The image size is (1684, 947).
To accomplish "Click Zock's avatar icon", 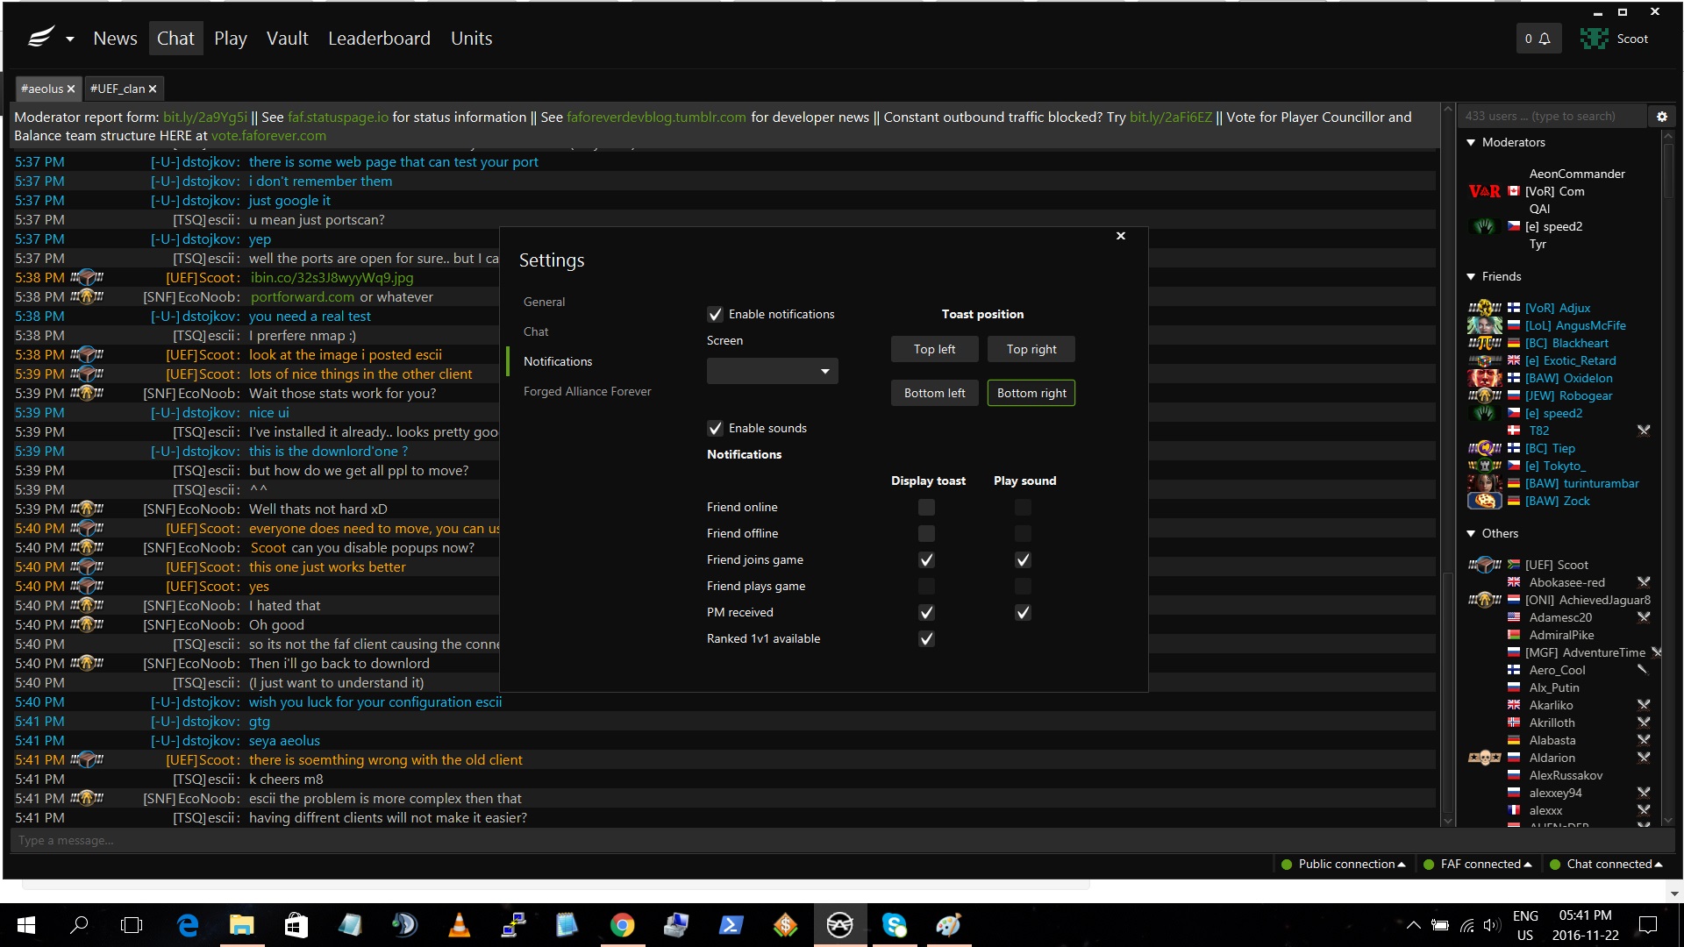I will point(1484,501).
